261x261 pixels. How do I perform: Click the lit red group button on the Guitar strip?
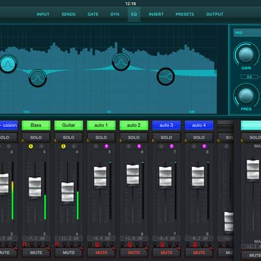tap(57, 244)
